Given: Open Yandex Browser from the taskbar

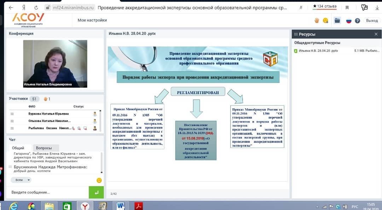Looking at the screenshot, I should [x=85, y=206].
